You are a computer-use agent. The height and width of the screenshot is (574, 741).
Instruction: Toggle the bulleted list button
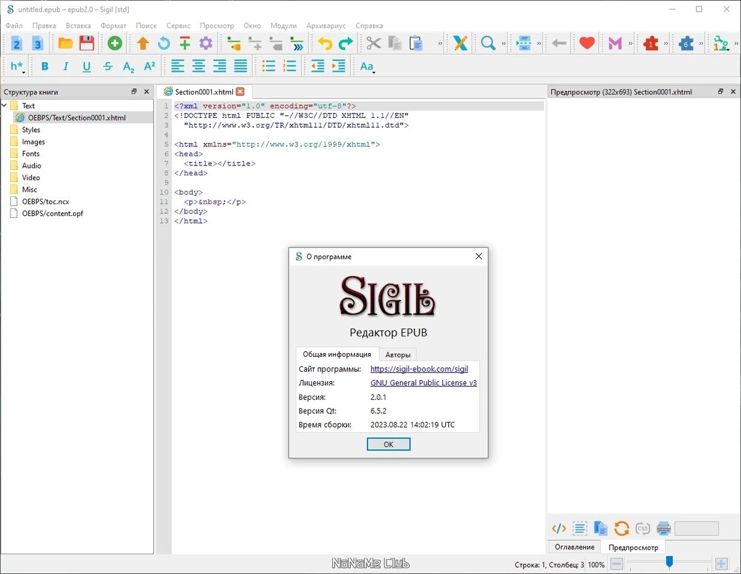[269, 67]
